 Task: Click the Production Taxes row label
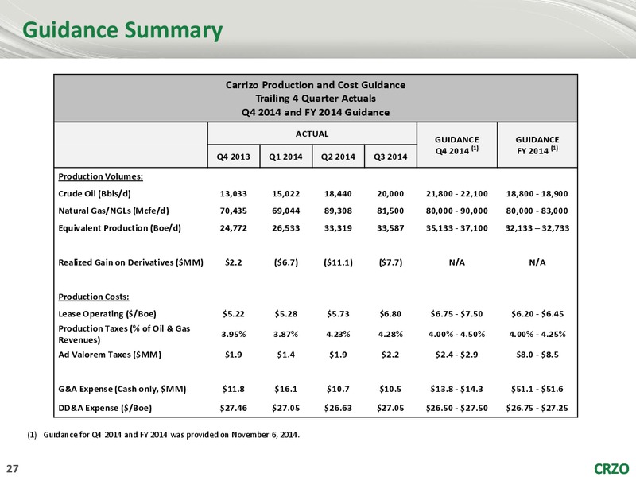[124, 334]
